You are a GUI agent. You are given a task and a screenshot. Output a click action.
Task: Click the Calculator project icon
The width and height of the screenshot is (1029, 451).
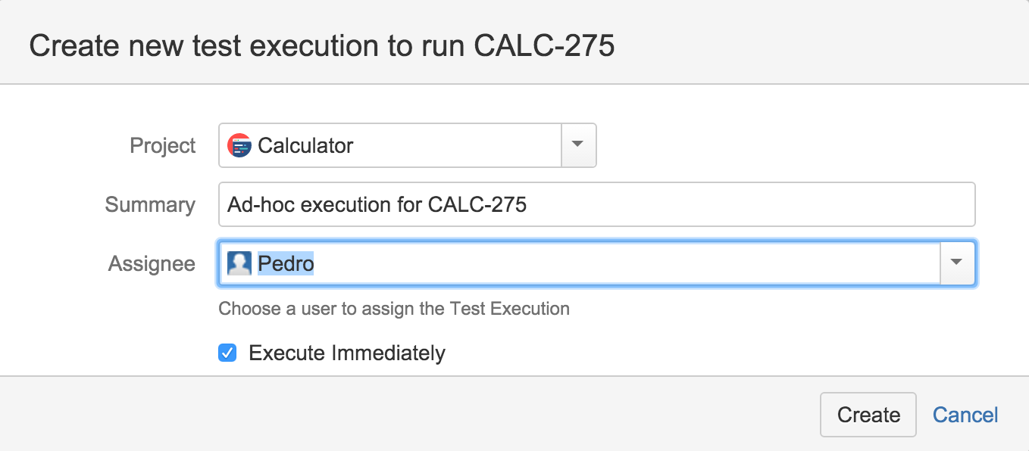point(239,145)
